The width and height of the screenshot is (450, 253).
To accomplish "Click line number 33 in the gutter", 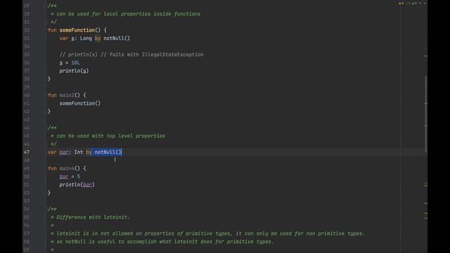I will 27,38.
